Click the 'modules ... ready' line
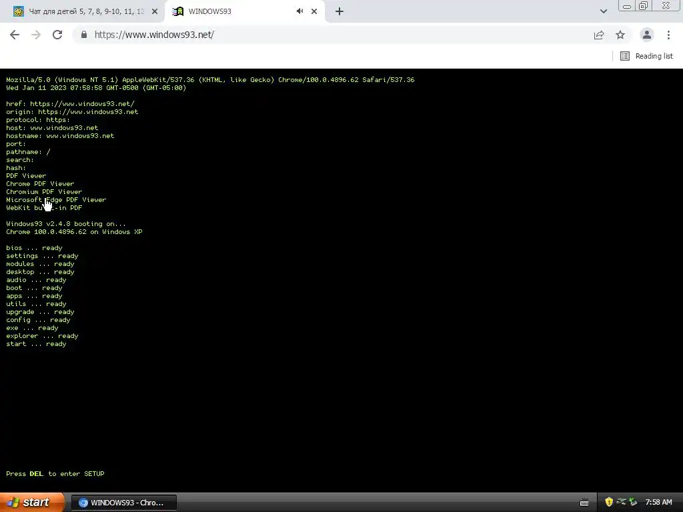Image resolution: width=683 pixels, height=512 pixels. (x=40, y=264)
